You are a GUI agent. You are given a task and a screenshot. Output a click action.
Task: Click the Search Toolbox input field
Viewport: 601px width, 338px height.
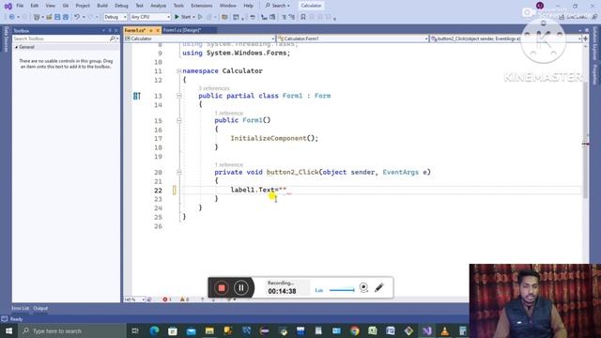pos(61,38)
